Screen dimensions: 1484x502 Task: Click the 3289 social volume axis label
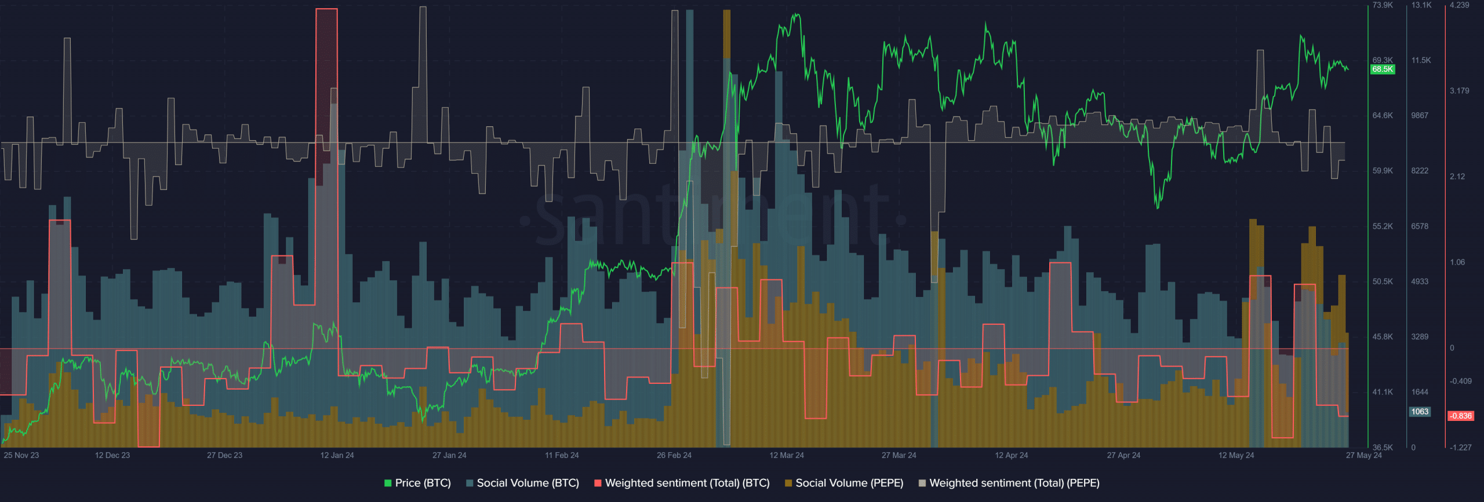tap(1420, 336)
